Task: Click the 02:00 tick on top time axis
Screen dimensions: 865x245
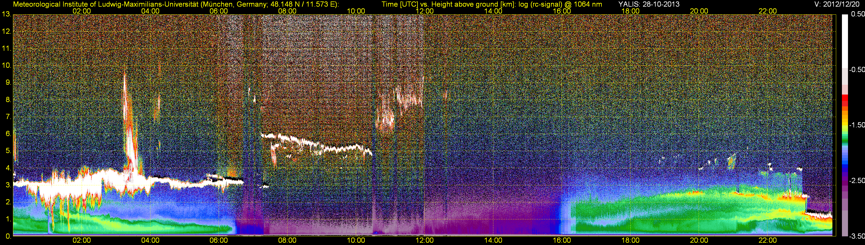Action: [82, 11]
